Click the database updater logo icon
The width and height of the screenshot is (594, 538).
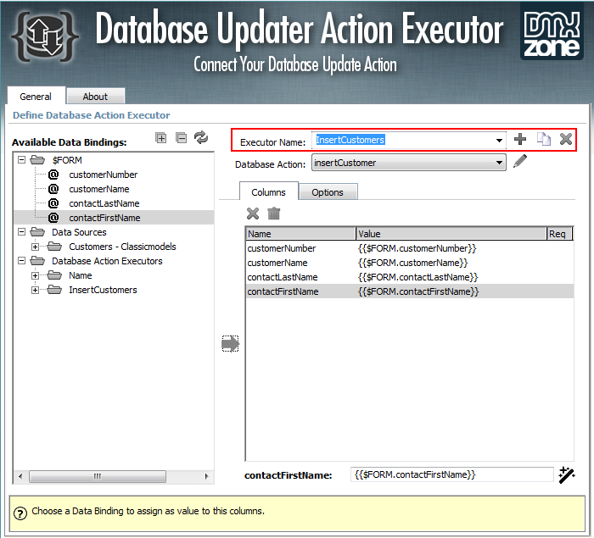pyautogui.click(x=45, y=36)
